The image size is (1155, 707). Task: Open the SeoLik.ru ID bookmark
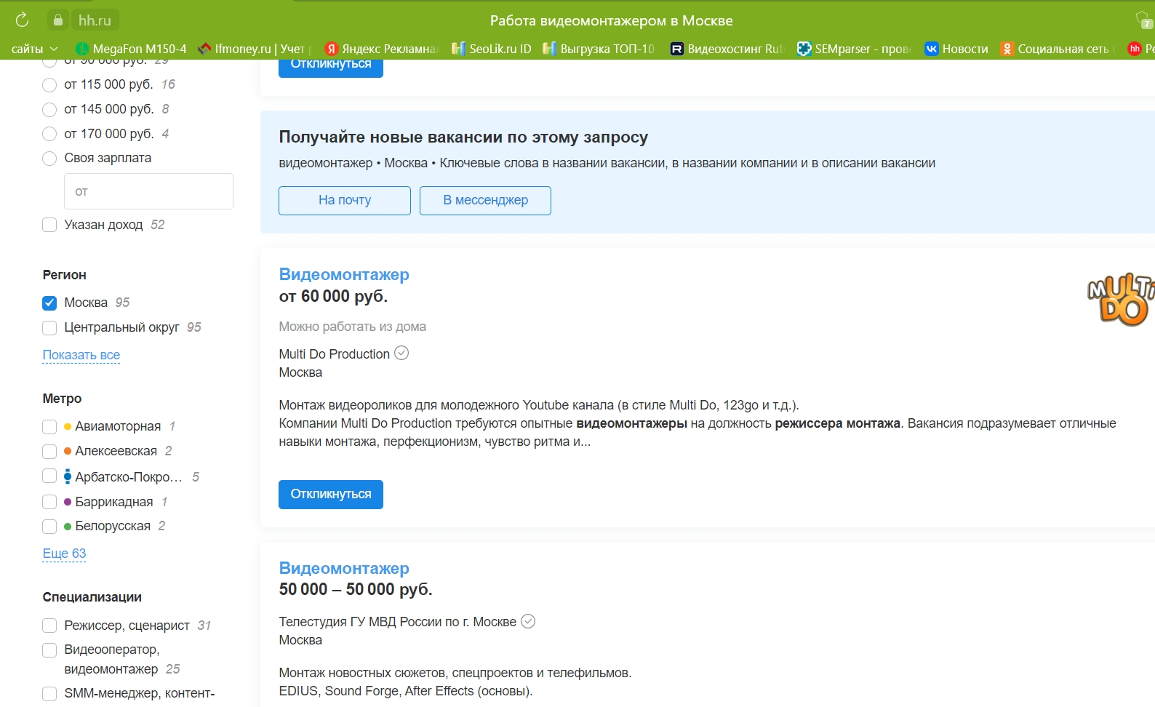point(492,49)
